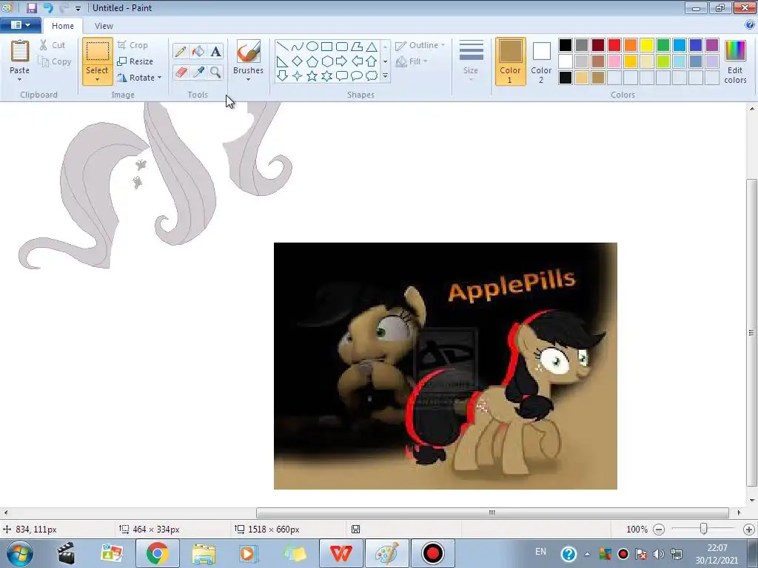Choose the Rounded rectangle shape
The image size is (758, 568).
tap(342, 47)
